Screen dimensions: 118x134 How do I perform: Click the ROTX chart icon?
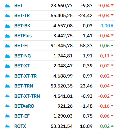[x=7, y=126]
